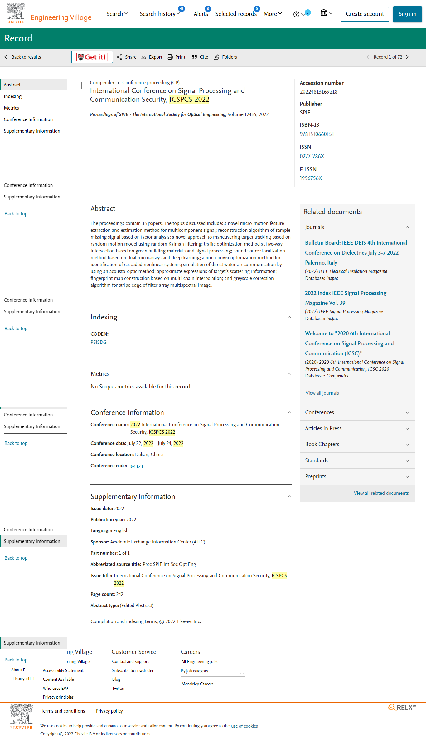The width and height of the screenshot is (426, 740).
Task: Collapse the Indexing section chevron
Action: pyautogui.click(x=289, y=317)
